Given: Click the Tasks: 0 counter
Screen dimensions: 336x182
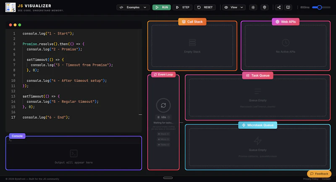Looking at the screenshot, I should click(163, 145).
